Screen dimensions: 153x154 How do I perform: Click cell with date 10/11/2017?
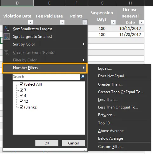(130, 28)
